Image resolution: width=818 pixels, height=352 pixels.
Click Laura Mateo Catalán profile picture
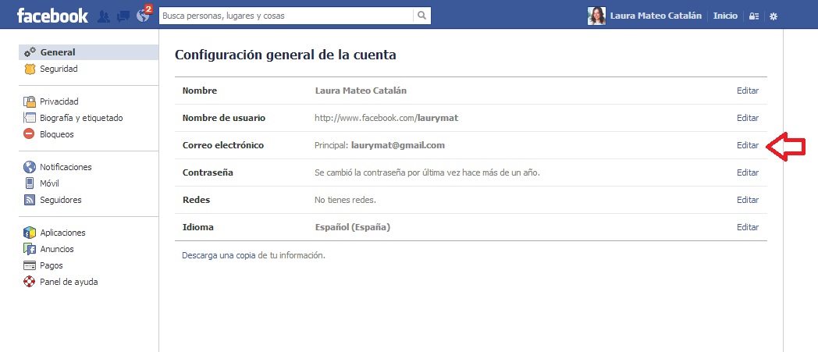tap(596, 16)
